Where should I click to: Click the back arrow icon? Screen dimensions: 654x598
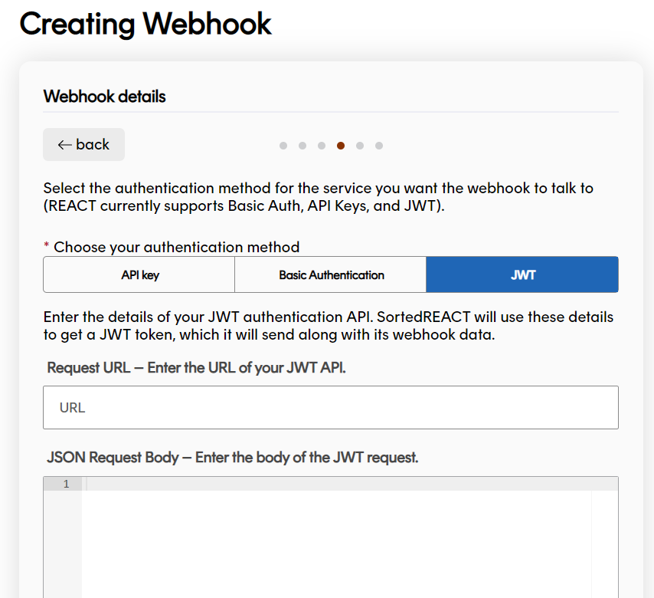(x=65, y=144)
